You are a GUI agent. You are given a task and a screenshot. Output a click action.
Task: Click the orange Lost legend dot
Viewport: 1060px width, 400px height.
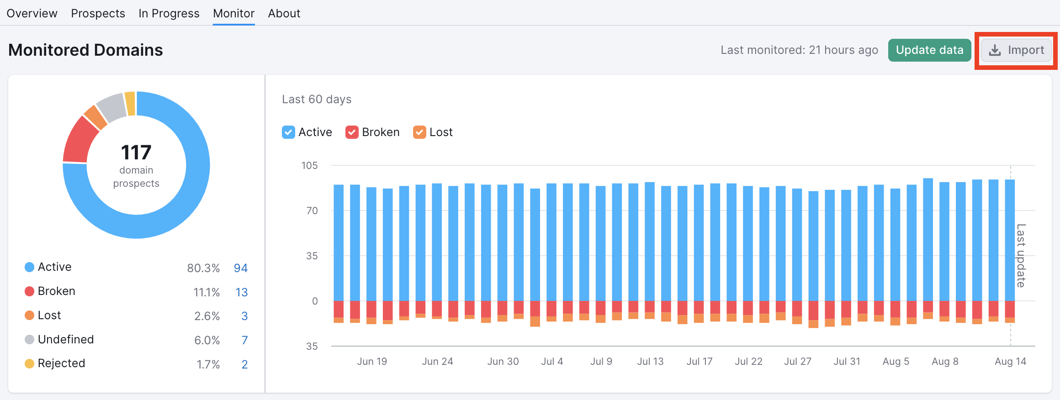(29, 316)
